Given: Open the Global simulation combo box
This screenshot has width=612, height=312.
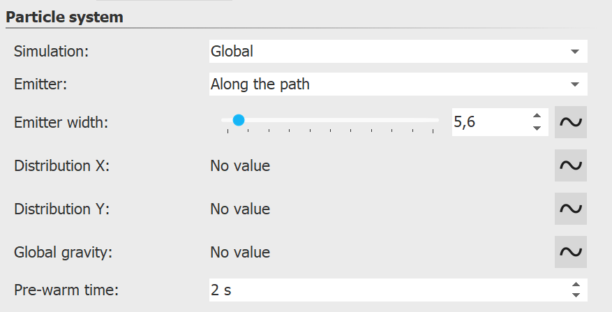Looking at the screenshot, I should point(384,52).
